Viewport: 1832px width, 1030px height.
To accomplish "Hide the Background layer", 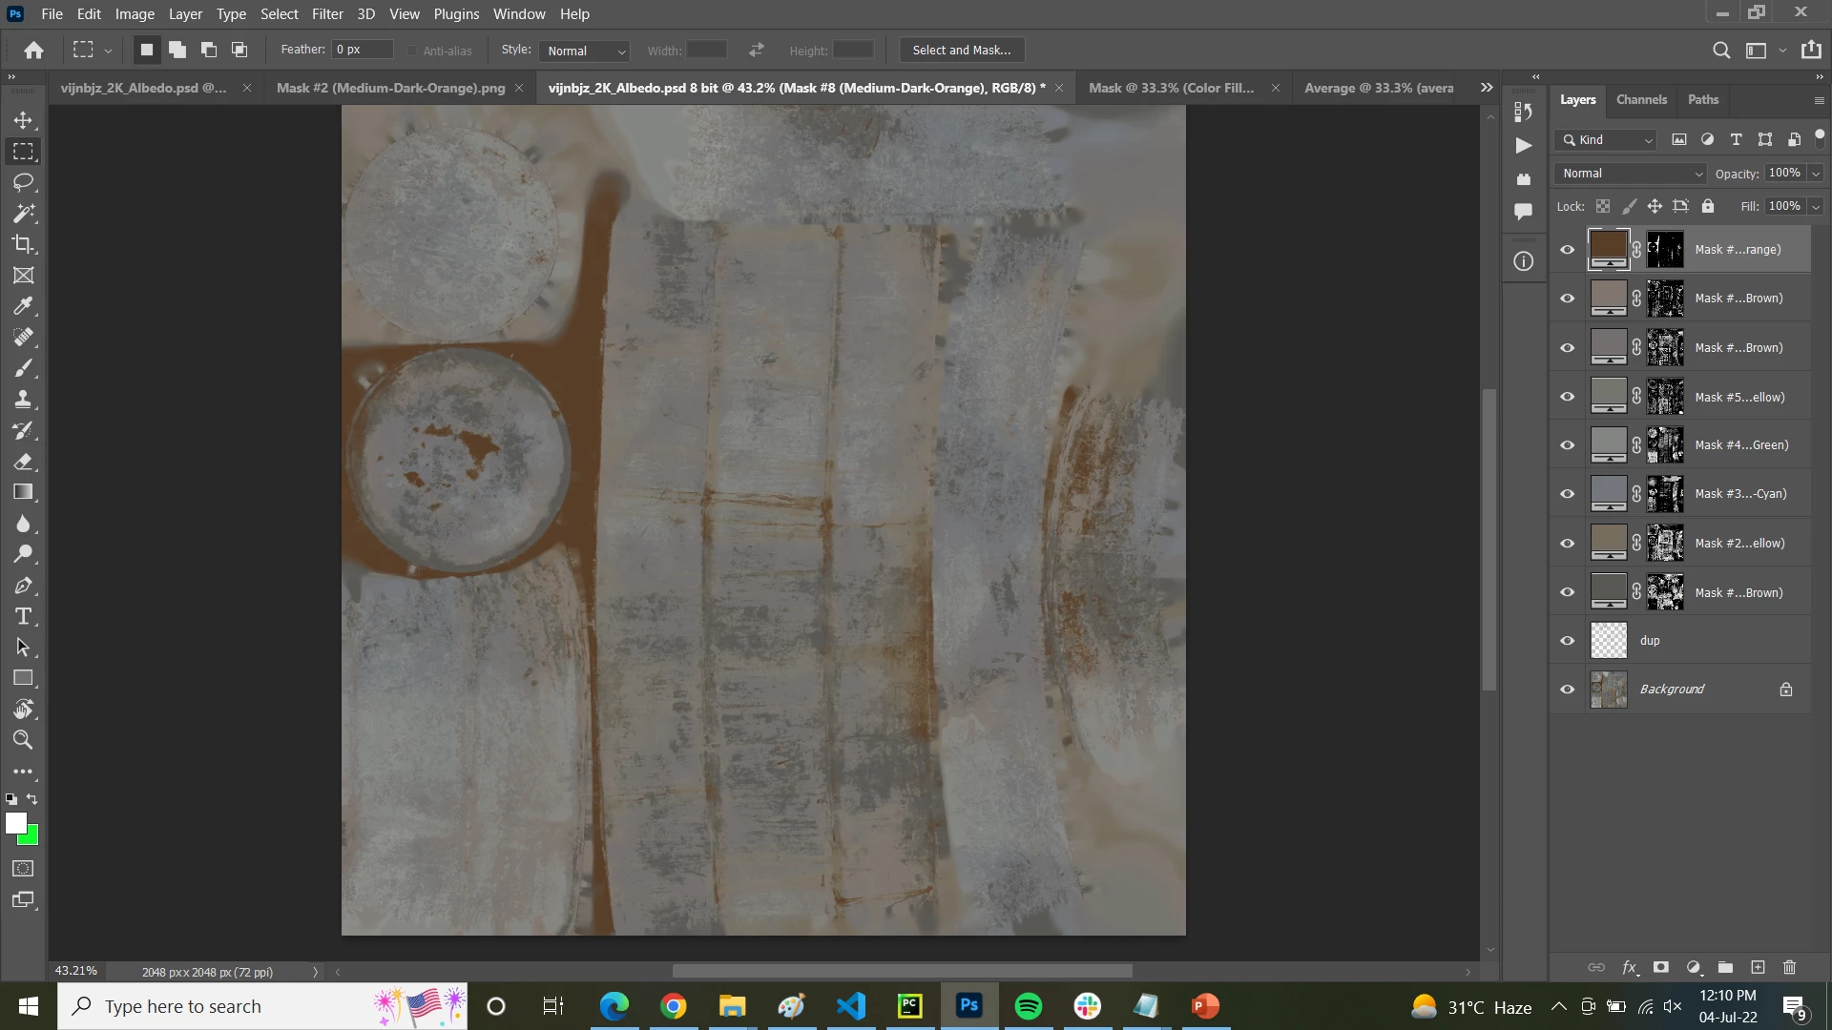I will pos(1567,690).
